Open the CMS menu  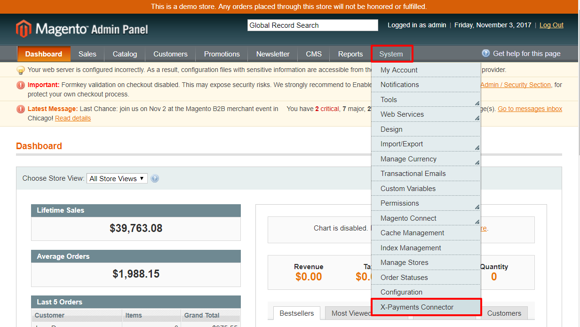coord(314,54)
